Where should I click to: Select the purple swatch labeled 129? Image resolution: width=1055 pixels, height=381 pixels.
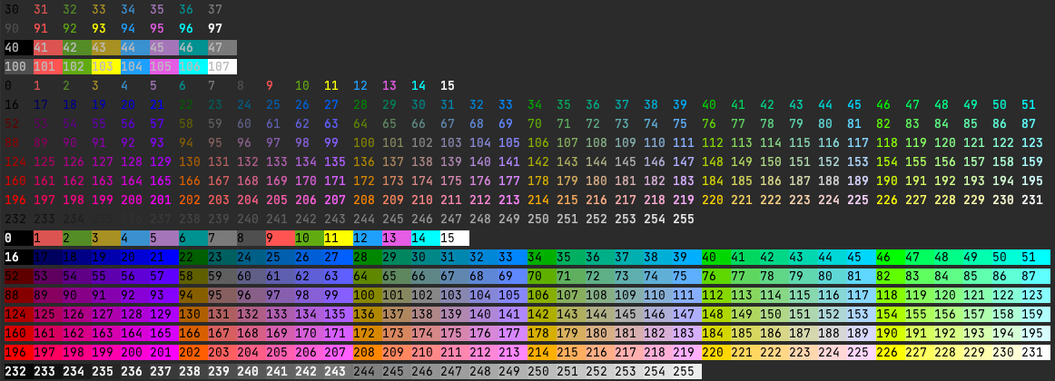164,314
